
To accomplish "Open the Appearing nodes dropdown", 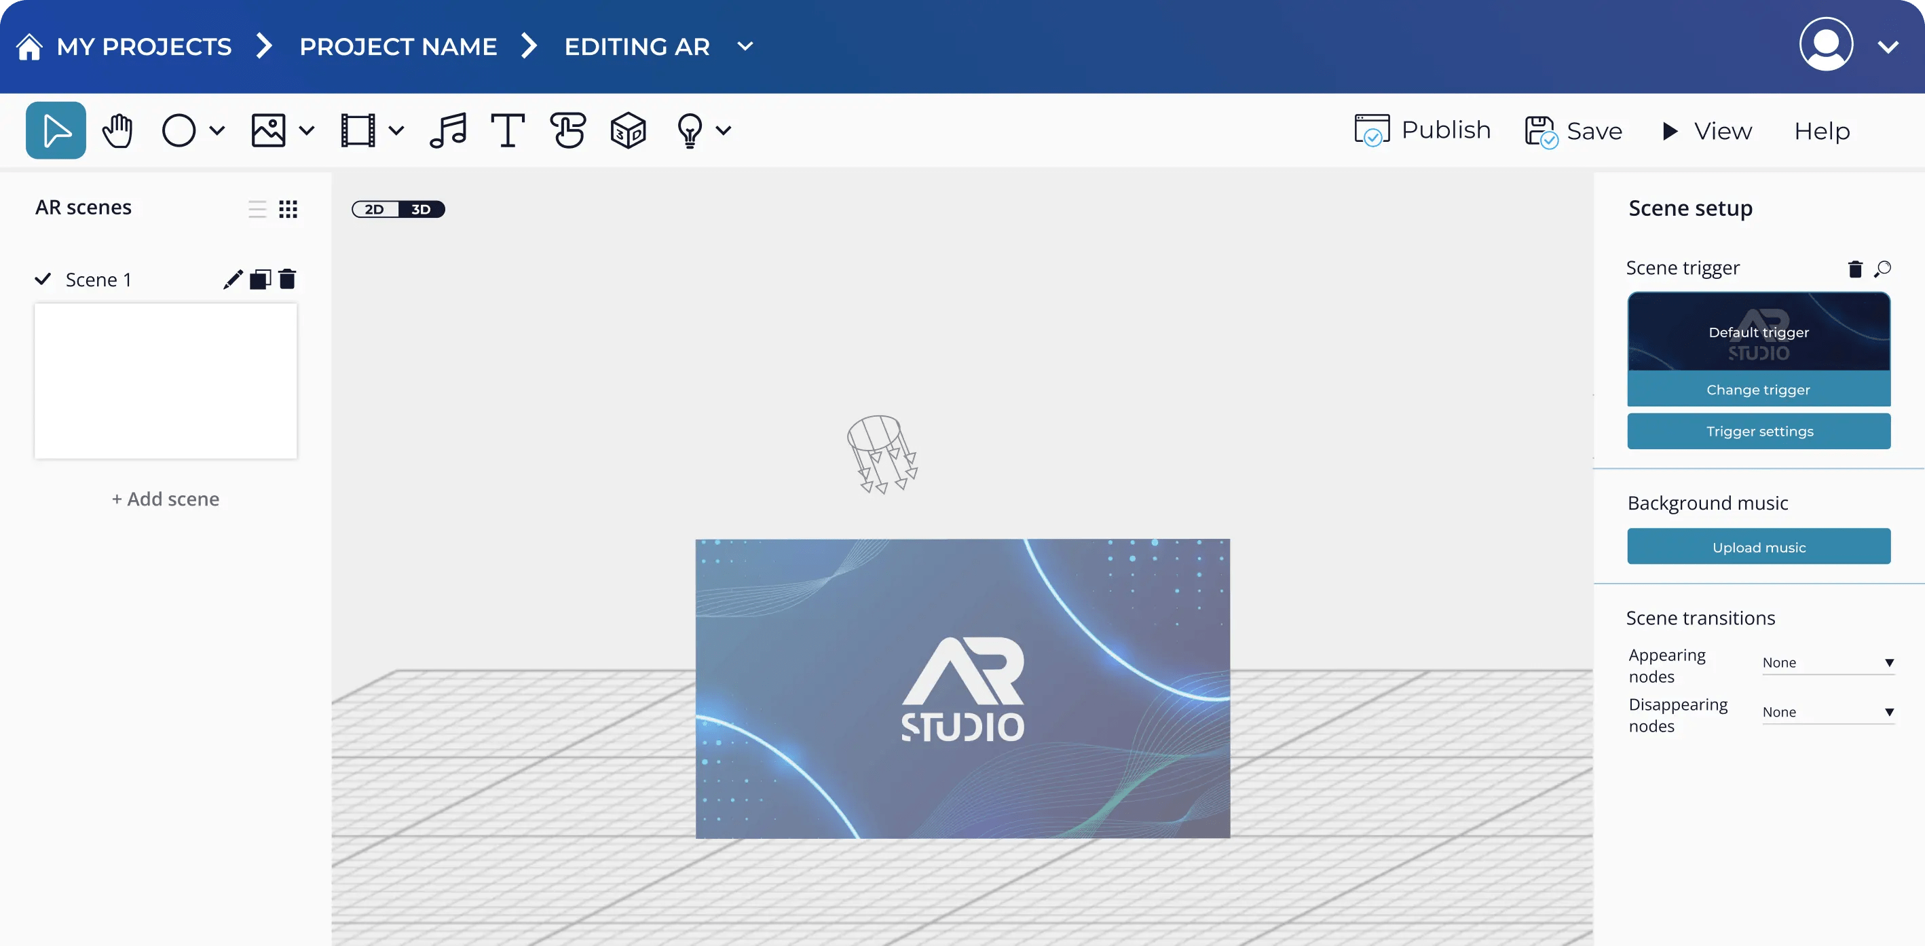I will 1828,662.
